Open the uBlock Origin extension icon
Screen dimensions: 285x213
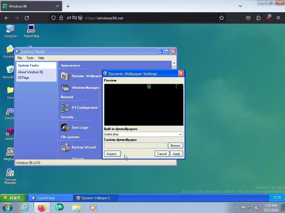point(269,17)
